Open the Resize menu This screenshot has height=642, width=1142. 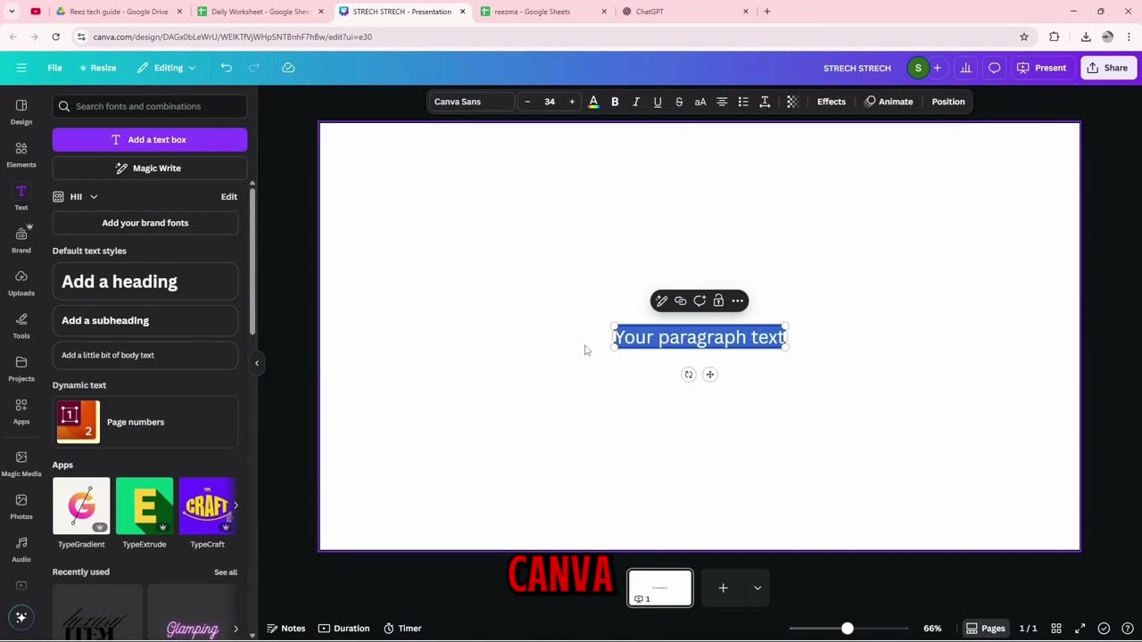(97, 68)
